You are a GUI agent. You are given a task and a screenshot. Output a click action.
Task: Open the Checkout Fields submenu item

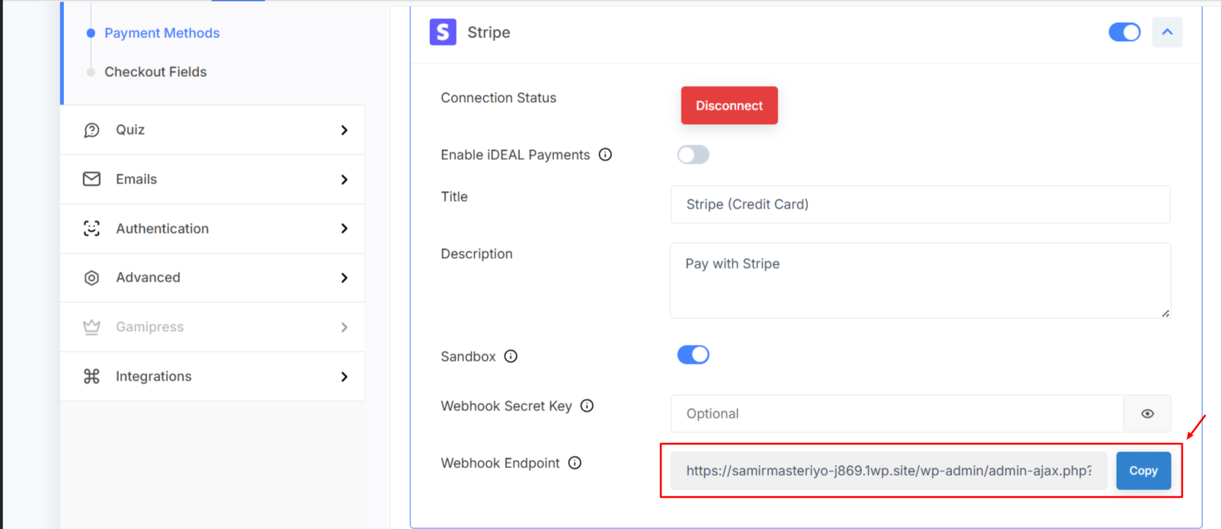(x=155, y=72)
